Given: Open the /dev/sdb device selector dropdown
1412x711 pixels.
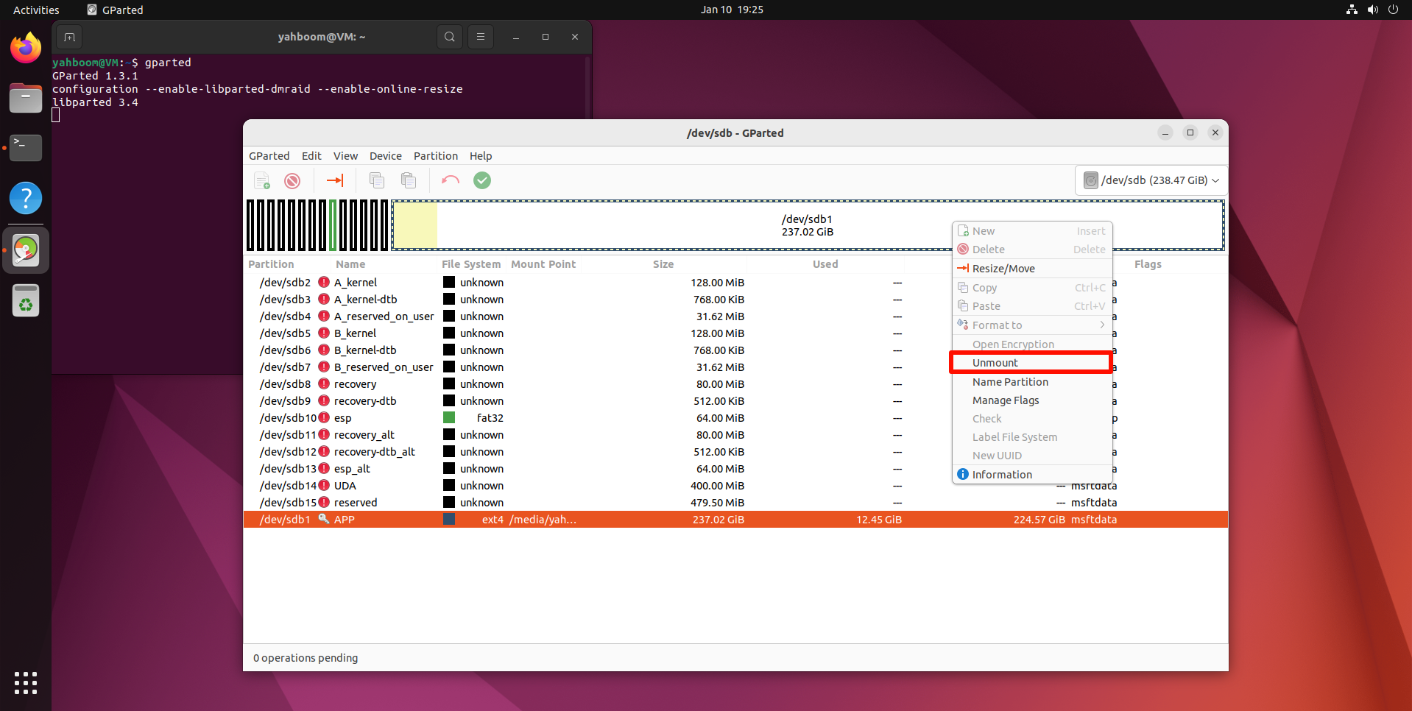Looking at the screenshot, I should coord(1151,180).
